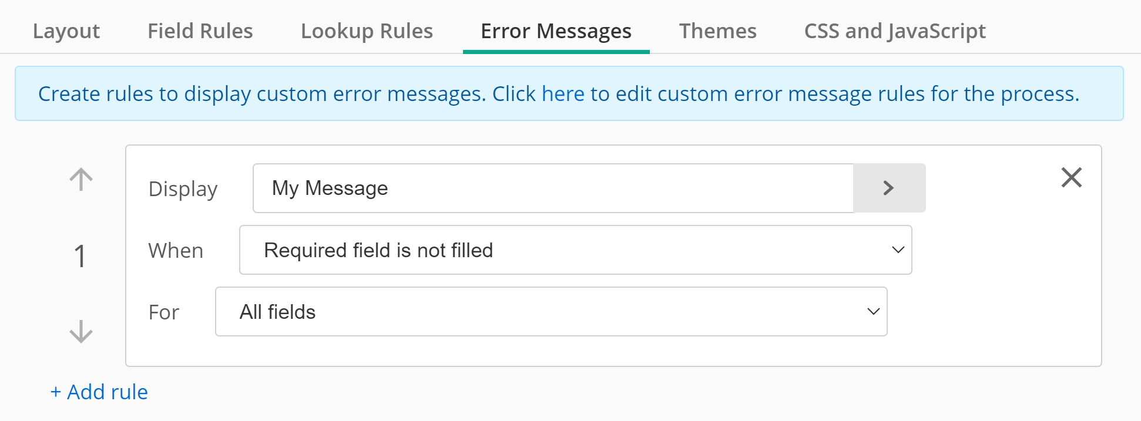The width and height of the screenshot is (1141, 421).
Task: Expand the 'All fields' dropdown
Action: (x=551, y=311)
